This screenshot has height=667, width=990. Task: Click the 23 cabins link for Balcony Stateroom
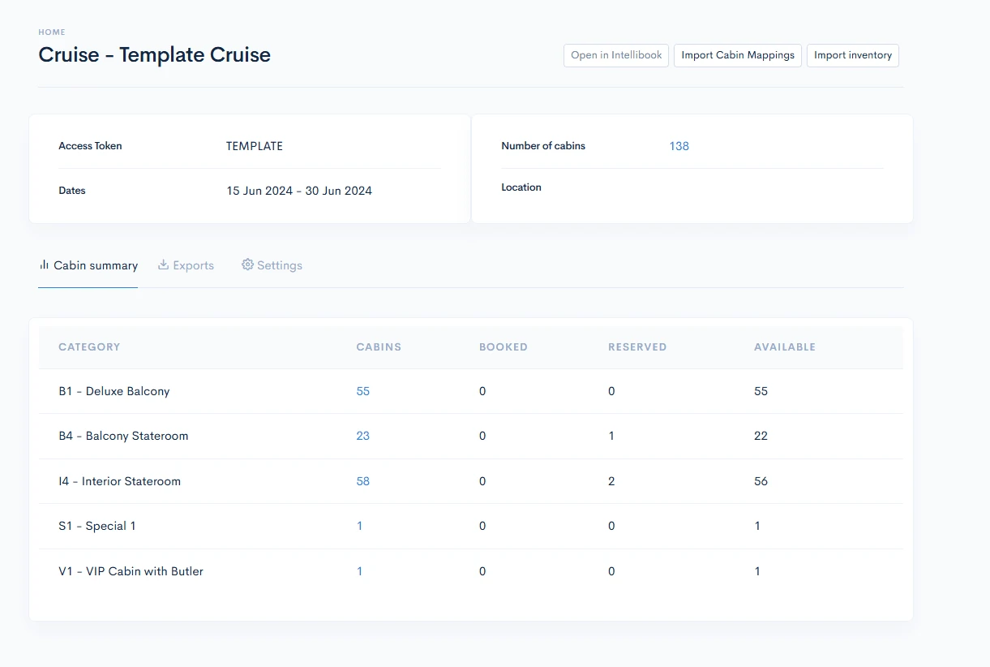point(362,436)
